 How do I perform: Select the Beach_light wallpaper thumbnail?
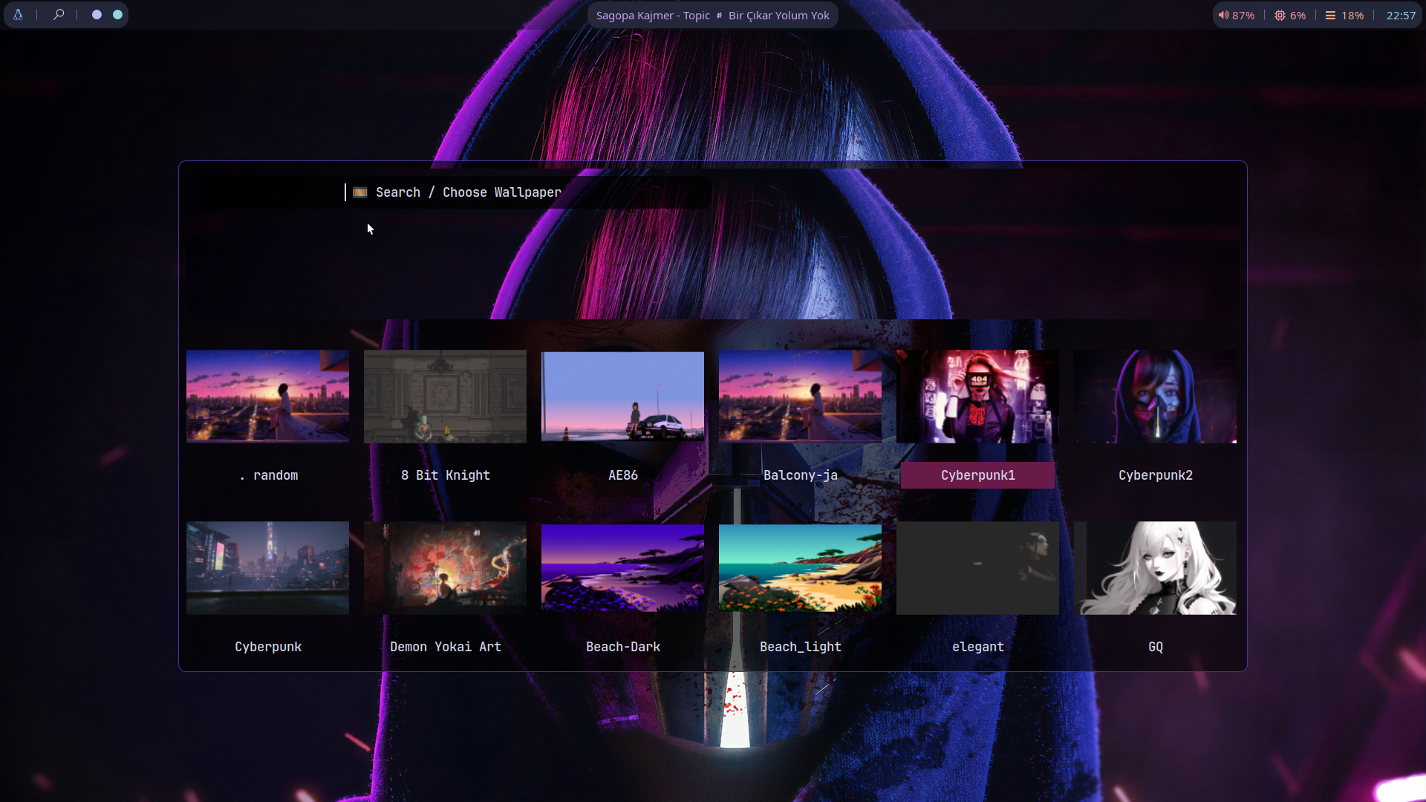pyautogui.click(x=800, y=568)
